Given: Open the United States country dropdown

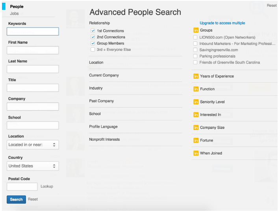Looking at the screenshot, I should pos(33,166).
